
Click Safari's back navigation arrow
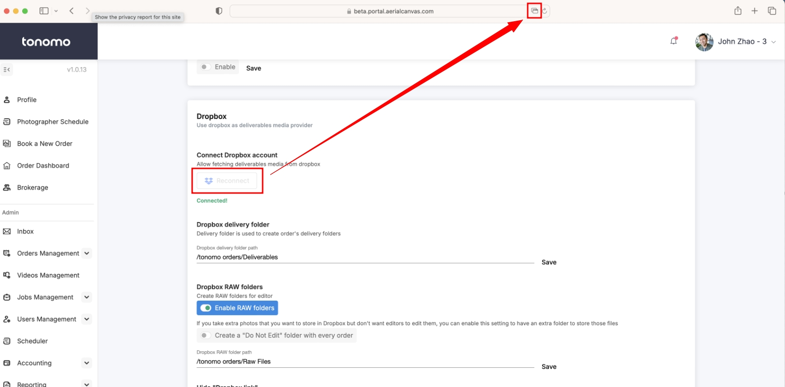(x=71, y=11)
